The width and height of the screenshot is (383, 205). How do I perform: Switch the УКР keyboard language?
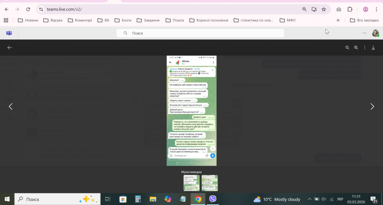[x=340, y=199]
